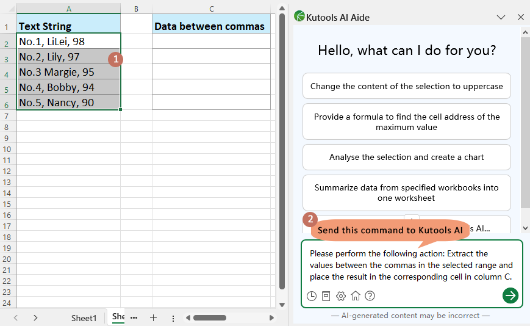Add a new sheet with plus icon

(x=154, y=318)
